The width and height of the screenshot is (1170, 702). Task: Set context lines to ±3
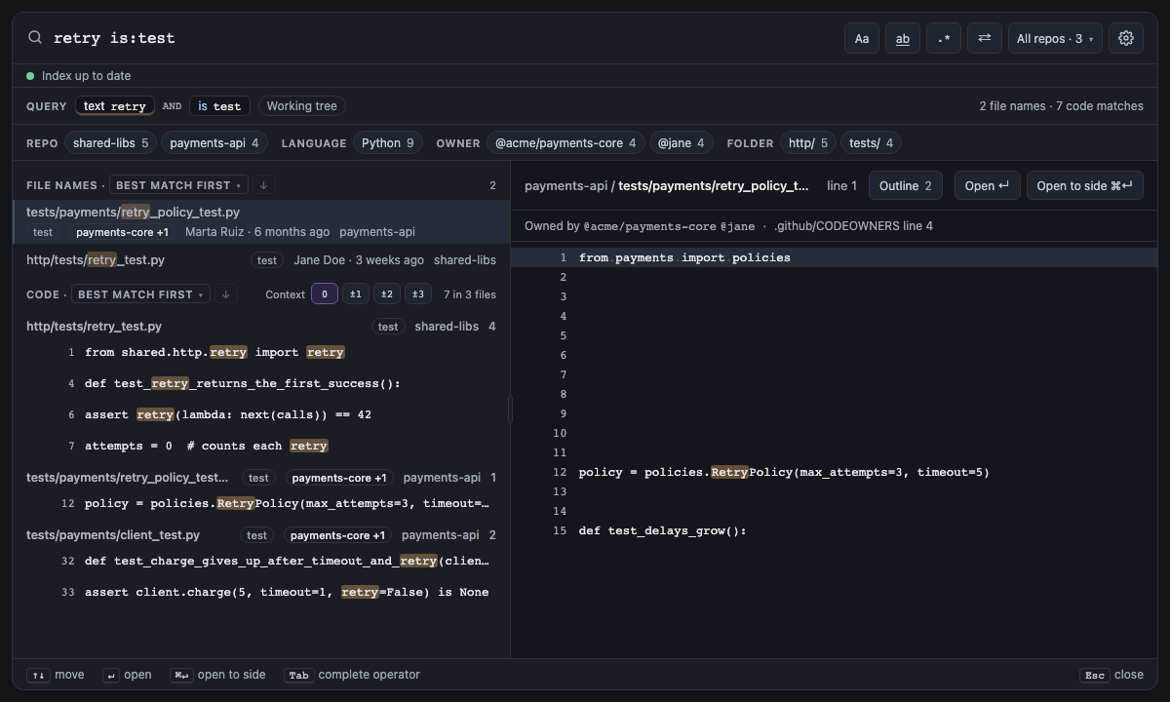tap(418, 294)
